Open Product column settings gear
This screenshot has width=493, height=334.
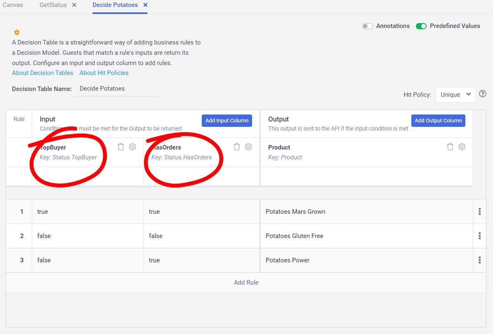(x=462, y=147)
